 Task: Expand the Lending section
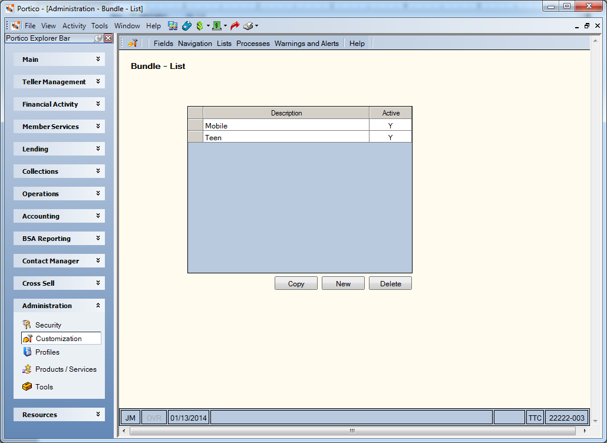(x=60, y=149)
